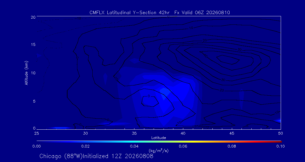Click the Altitude (km) y-axis label
305x162 pixels.
[x=27, y=73]
